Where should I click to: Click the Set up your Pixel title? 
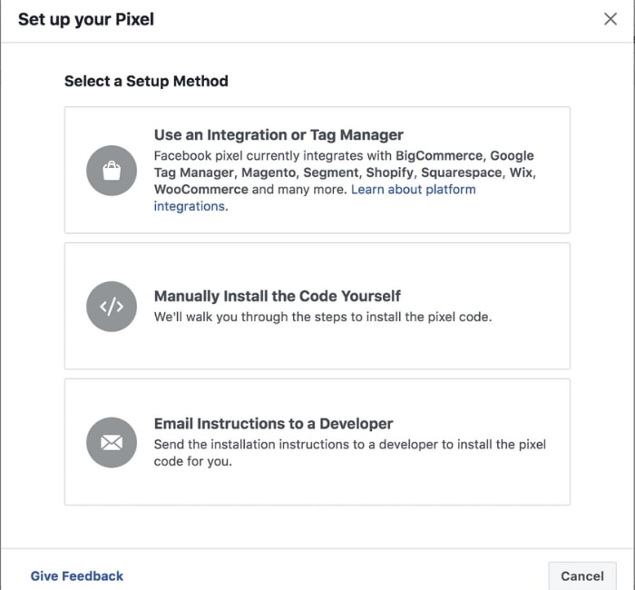tap(86, 19)
